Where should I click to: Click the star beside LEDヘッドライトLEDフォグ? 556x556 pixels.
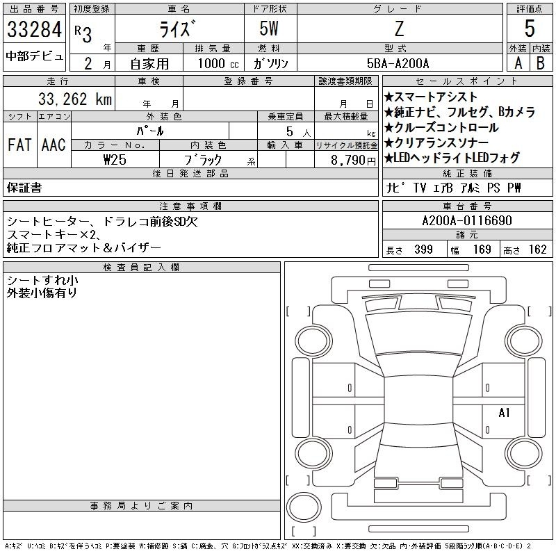tap(389, 158)
